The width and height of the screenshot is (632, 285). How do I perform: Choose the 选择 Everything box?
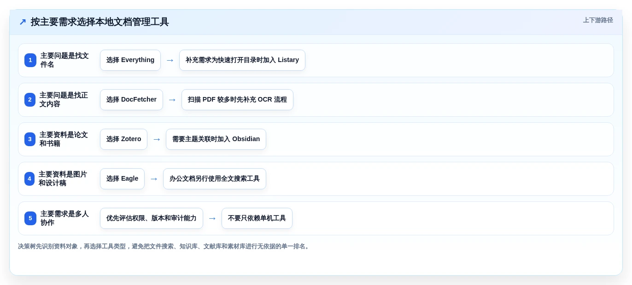click(x=130, y=60)
